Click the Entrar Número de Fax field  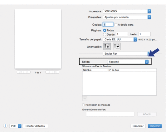(110, 114)
